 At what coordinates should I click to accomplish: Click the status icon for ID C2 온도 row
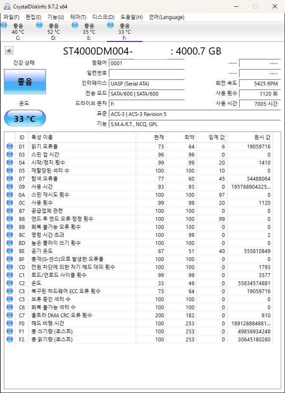point(10,283)
